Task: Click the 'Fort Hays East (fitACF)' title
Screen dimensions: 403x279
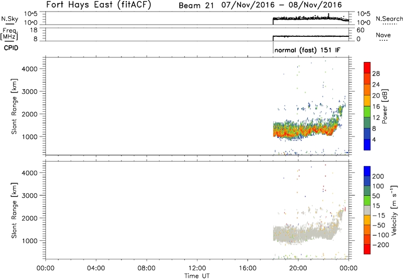Action: (x=99, y=5)
